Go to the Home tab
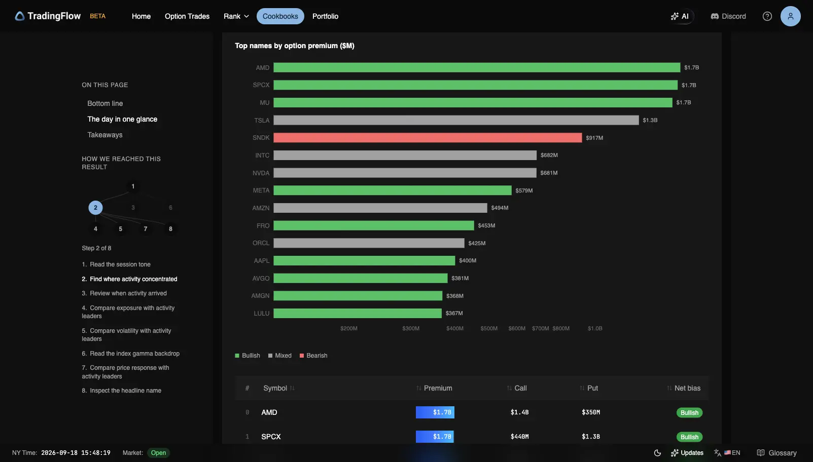 tap(141, 16)
